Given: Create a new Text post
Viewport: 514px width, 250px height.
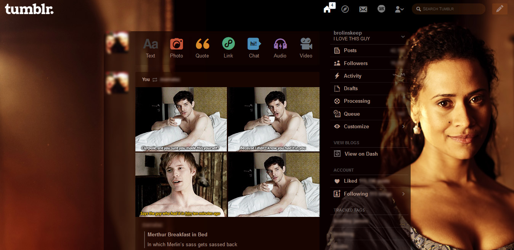Looking at the screenshot, I should click(x=150, y=48).
